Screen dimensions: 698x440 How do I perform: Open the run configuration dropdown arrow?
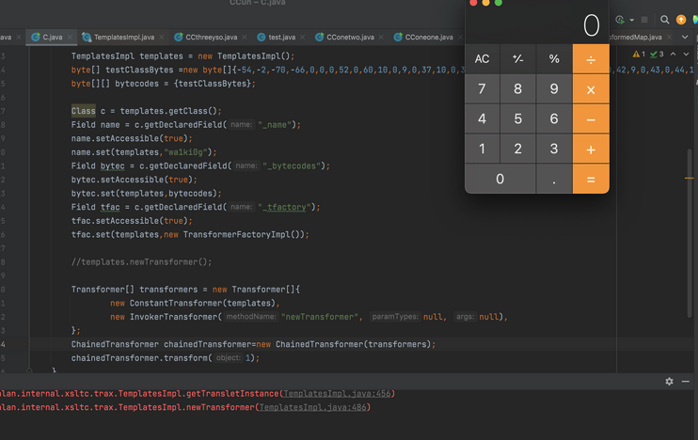pos(631,20)
